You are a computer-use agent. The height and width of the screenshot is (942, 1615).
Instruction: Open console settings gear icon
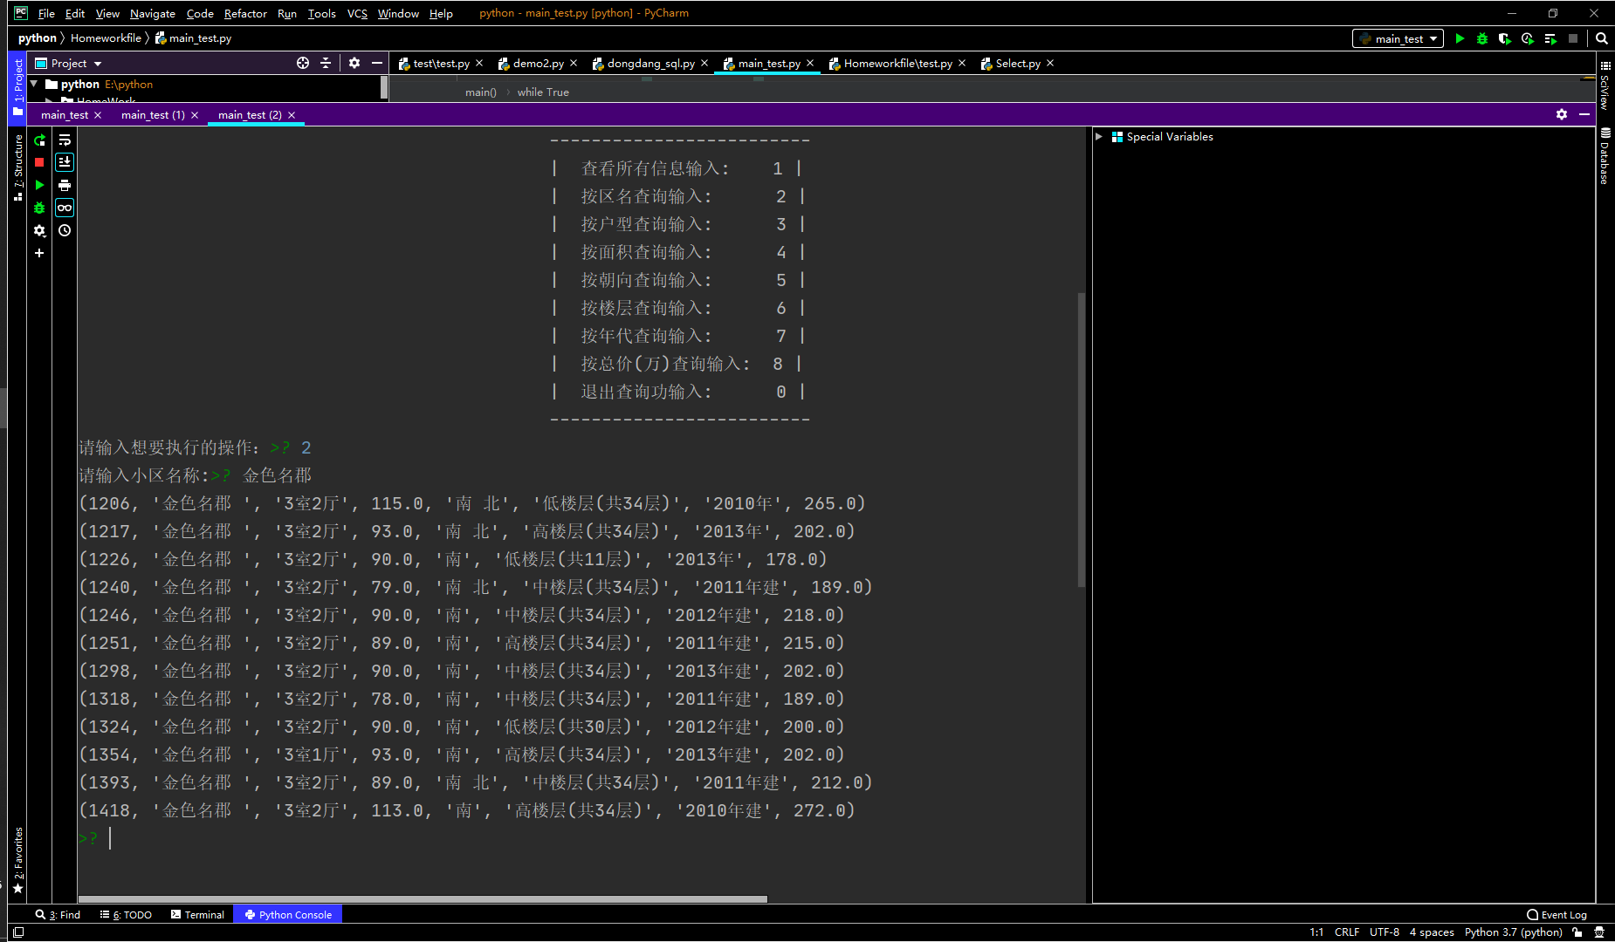pos(39,230)
